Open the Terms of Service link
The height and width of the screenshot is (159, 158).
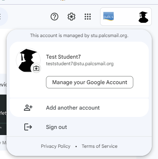(x=100, y=146)
